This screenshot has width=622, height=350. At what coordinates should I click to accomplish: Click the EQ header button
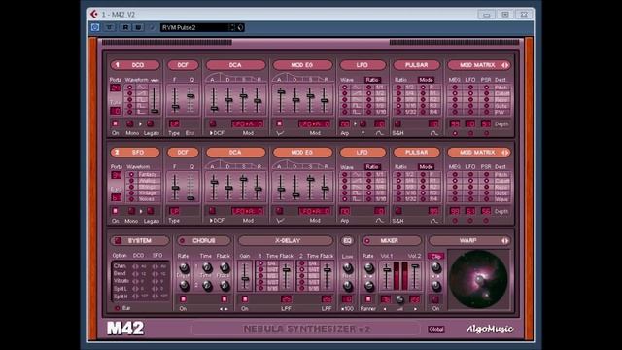[x=347, y=241]
